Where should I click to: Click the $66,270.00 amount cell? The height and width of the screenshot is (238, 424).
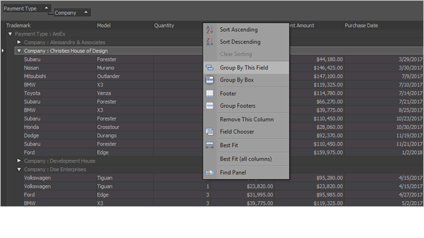[317, 102]
